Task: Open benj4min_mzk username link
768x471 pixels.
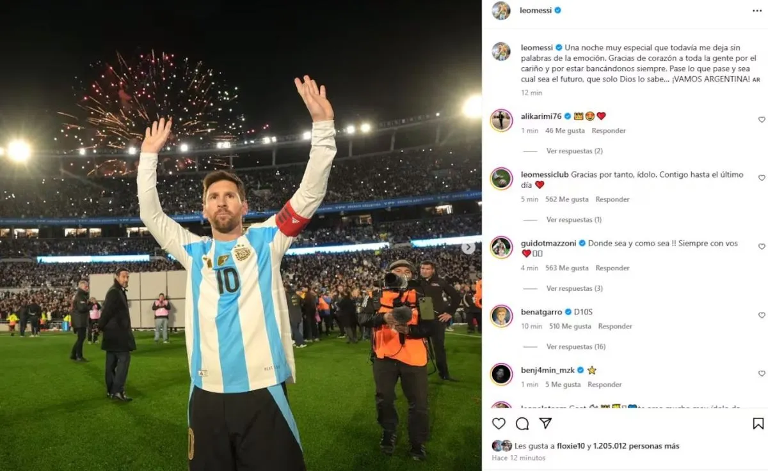Action: click(547, 370)
